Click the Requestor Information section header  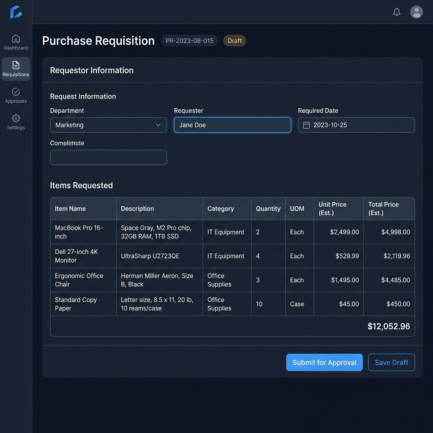[x=92, y=70]
